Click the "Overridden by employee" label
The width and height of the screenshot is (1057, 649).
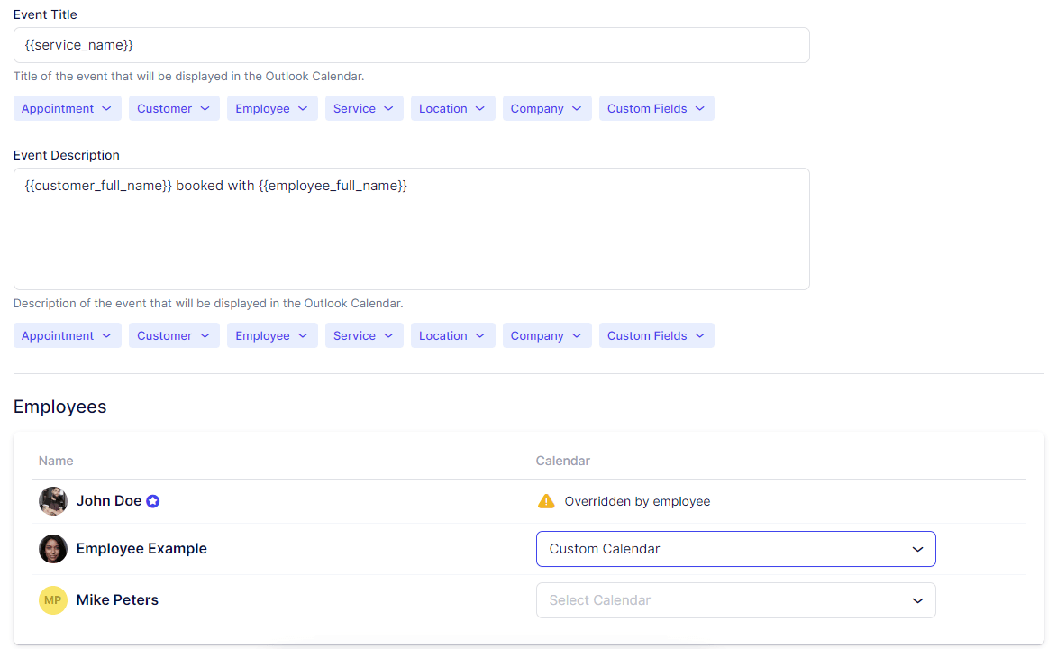point(636,500)
